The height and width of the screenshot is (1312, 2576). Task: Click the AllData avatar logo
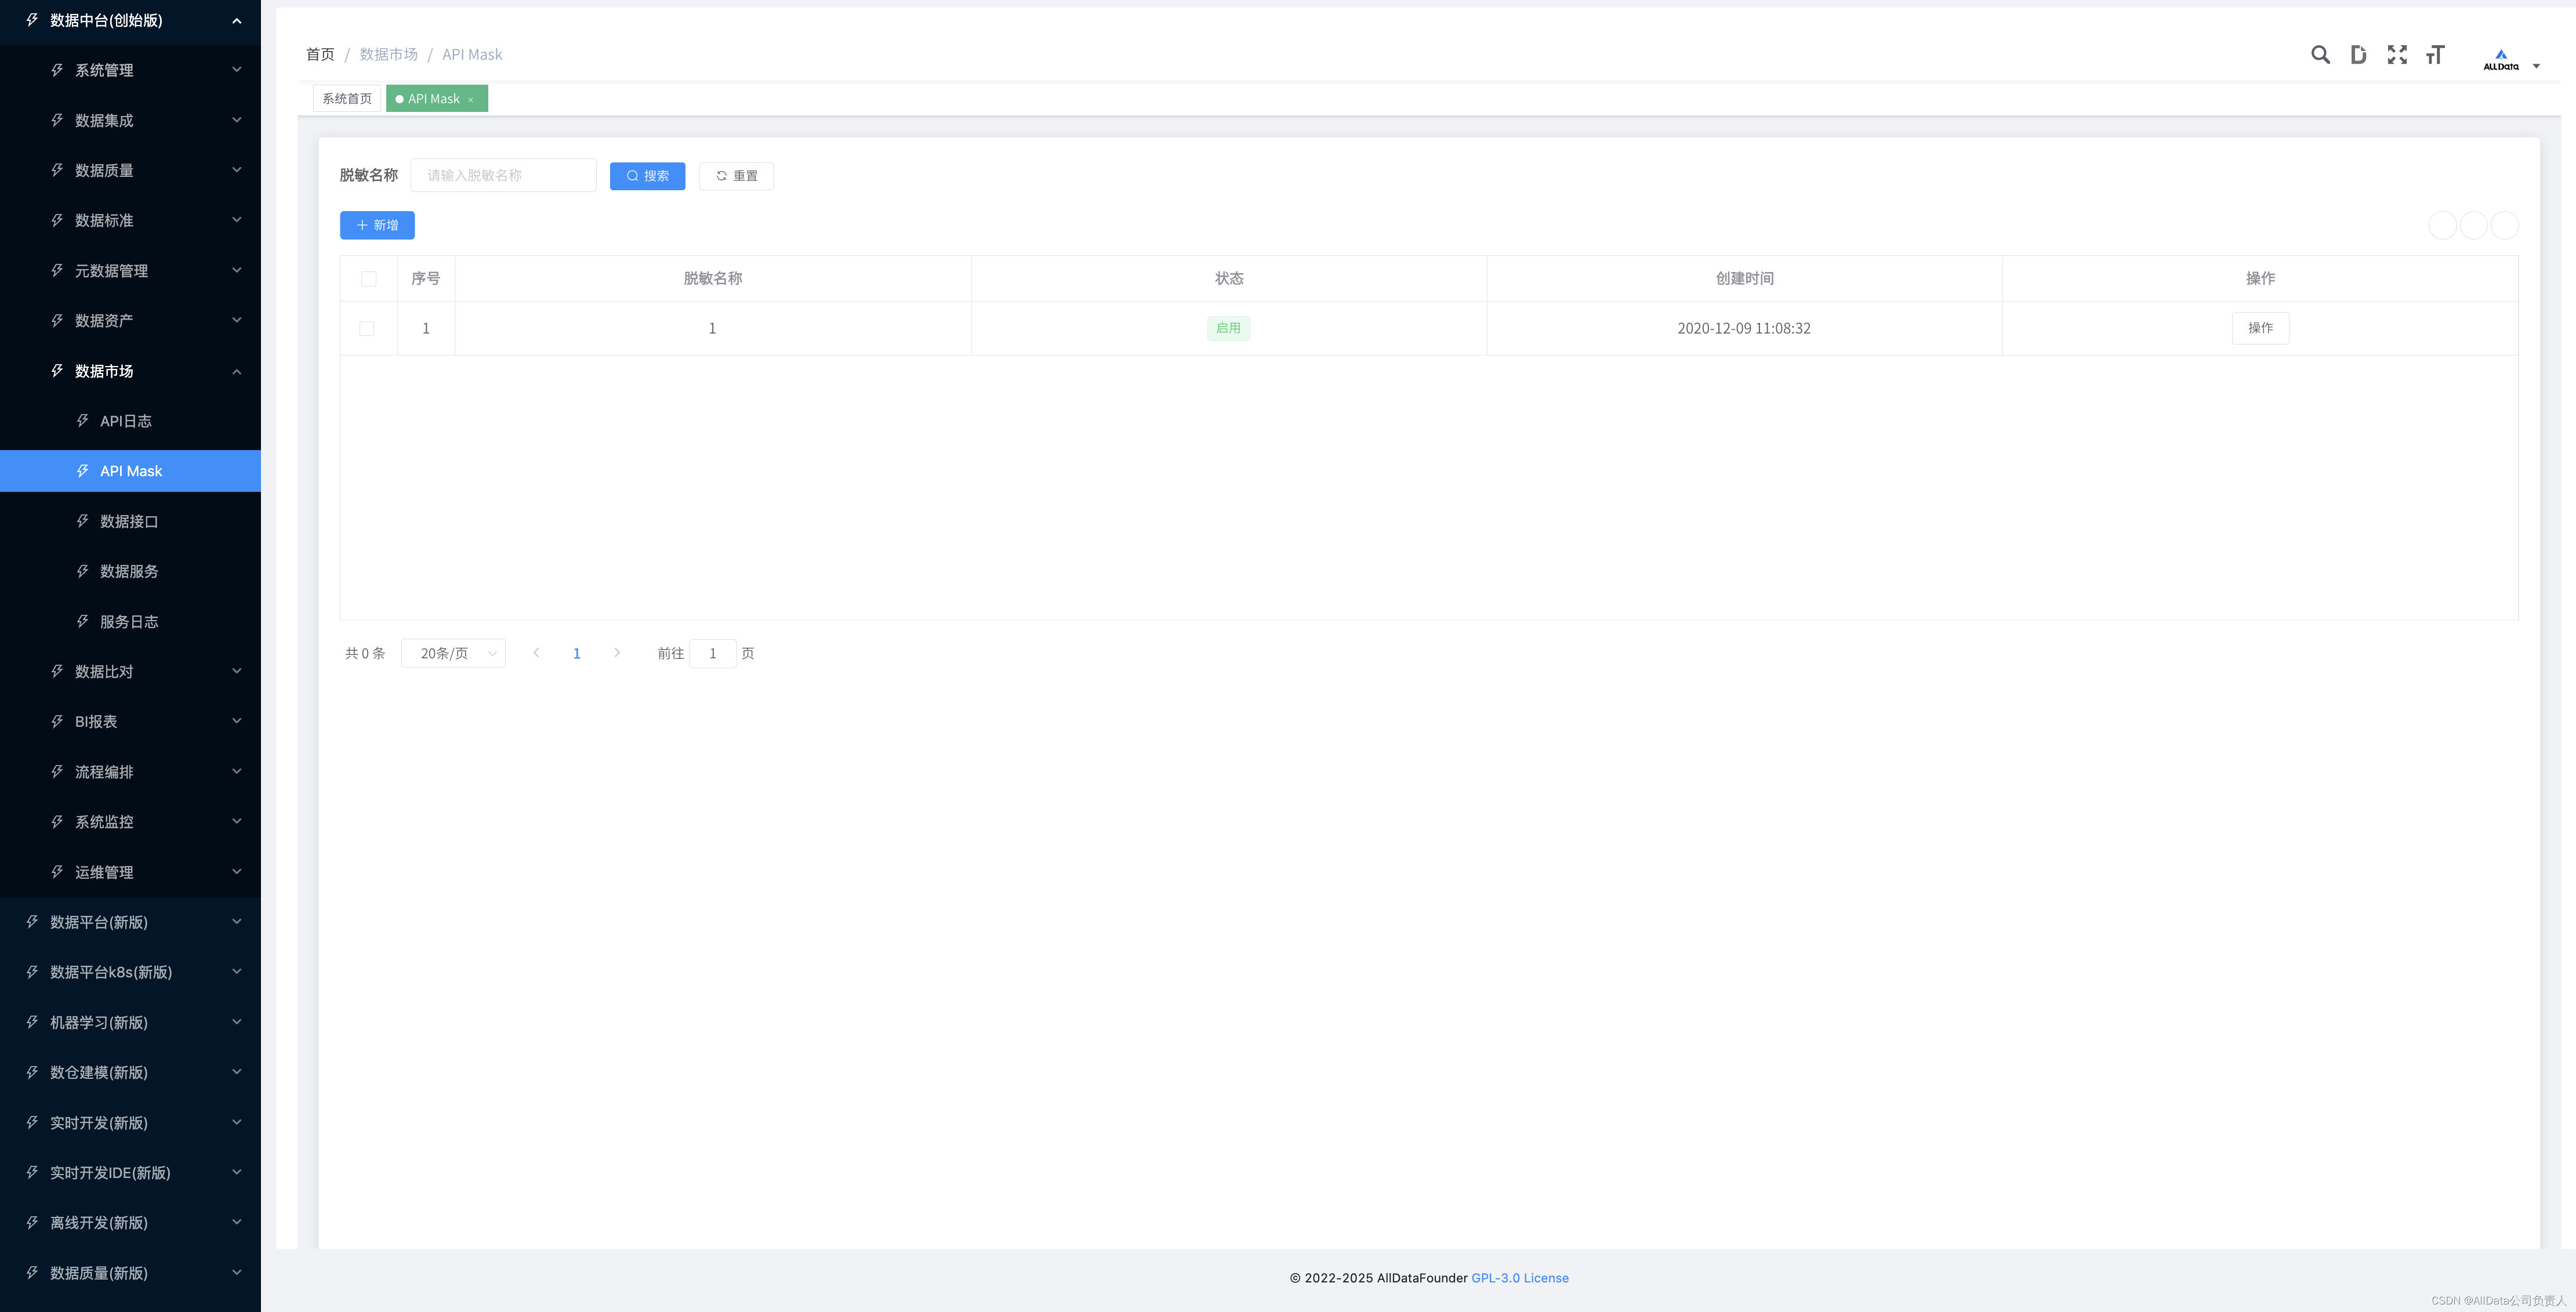pyautogui.click(x=2500, y=60)
